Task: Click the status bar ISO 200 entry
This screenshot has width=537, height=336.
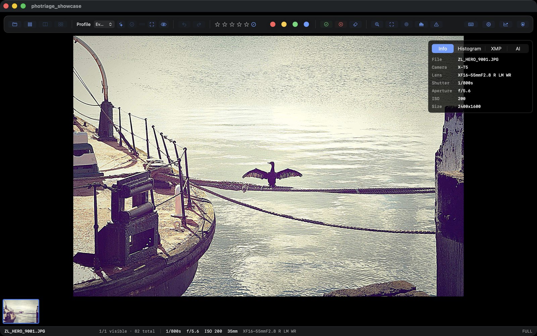Action: coord(213,331)
